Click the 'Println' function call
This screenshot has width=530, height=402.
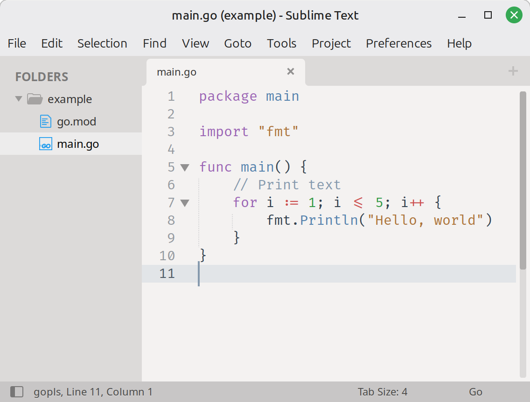pos(329,220)
